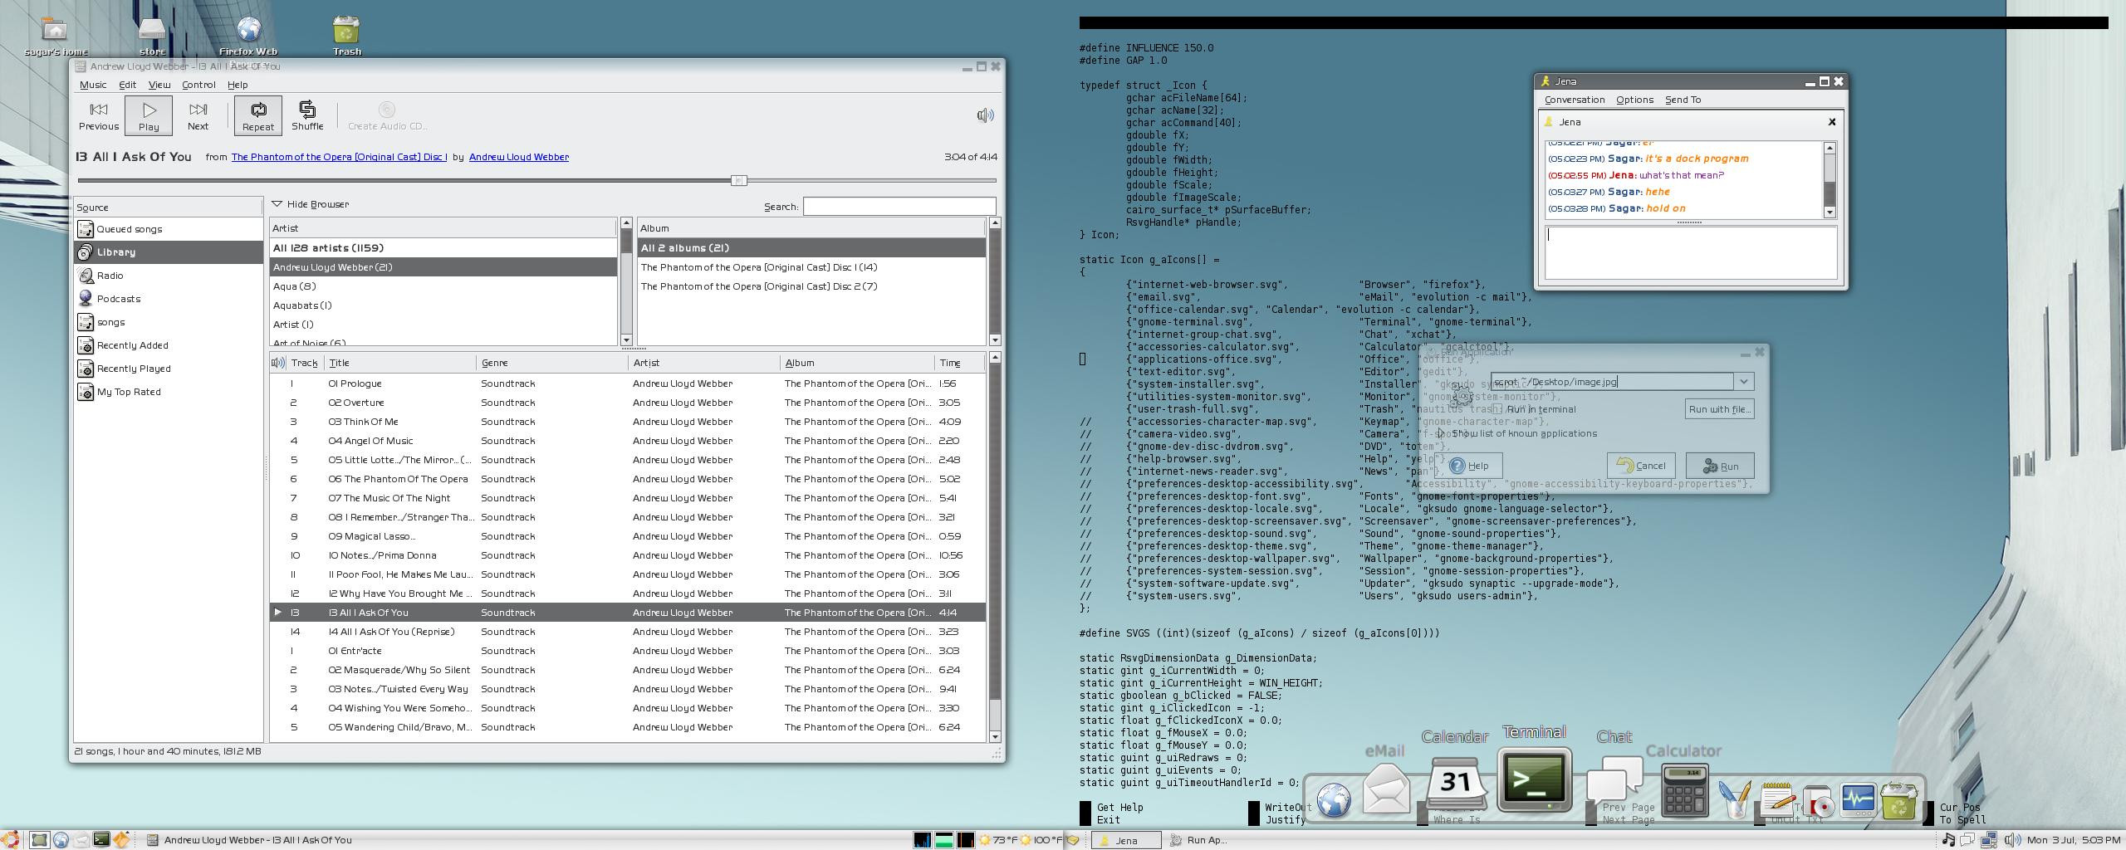Open the 'songs' playlist in sidebar
Screen dimensions: 2126x850
pos(169,322)
